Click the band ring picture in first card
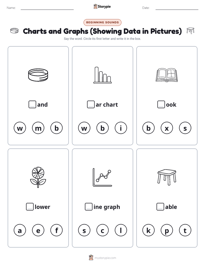205x266 pixels. [38, 75]
